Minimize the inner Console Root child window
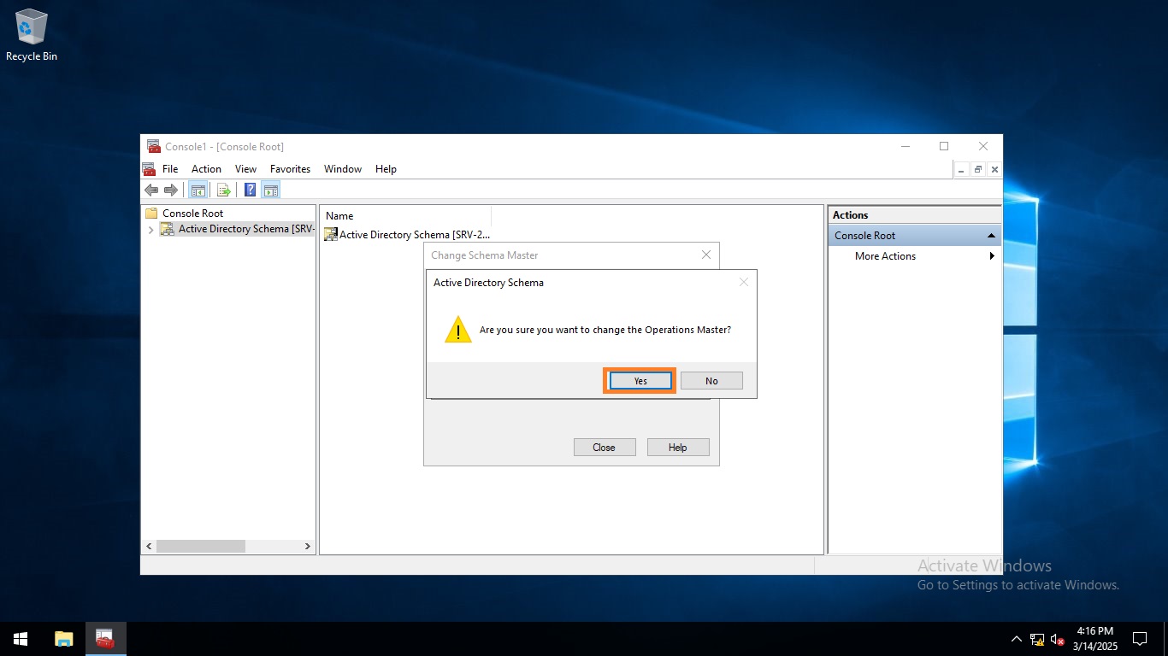The image size is (1168, 656). (962, 170)
